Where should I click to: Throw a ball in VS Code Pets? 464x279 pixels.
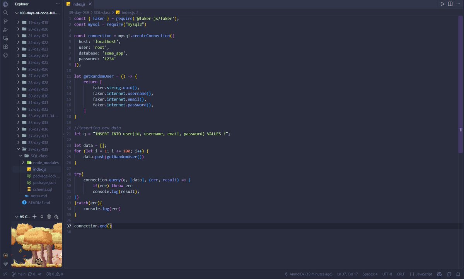pyautogui.click(x=42, y=217)
